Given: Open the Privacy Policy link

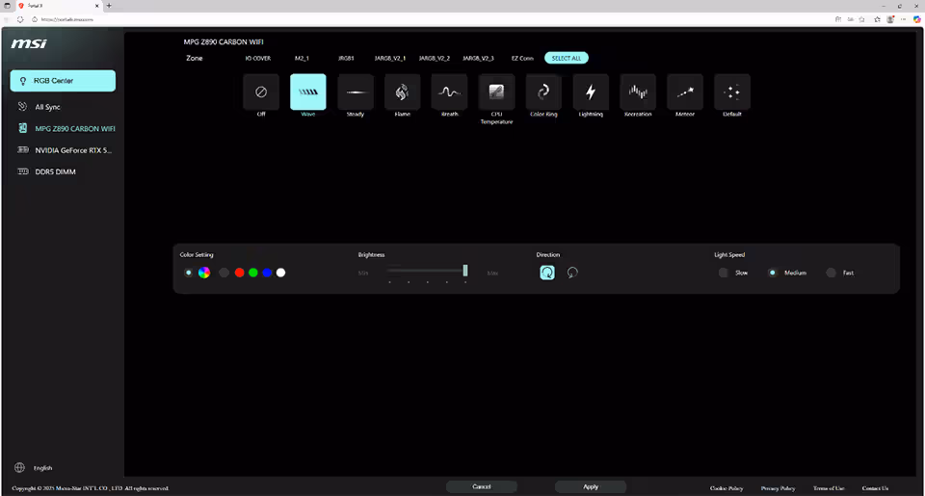Looking at the screenshot, I should (x=778, y=488).
